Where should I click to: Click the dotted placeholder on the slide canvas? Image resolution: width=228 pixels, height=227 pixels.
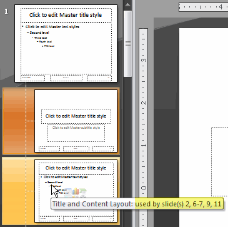(x=220, y=161)
